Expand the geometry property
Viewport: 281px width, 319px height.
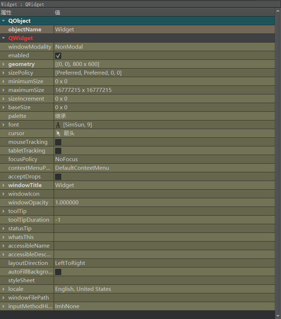(4, 64)
